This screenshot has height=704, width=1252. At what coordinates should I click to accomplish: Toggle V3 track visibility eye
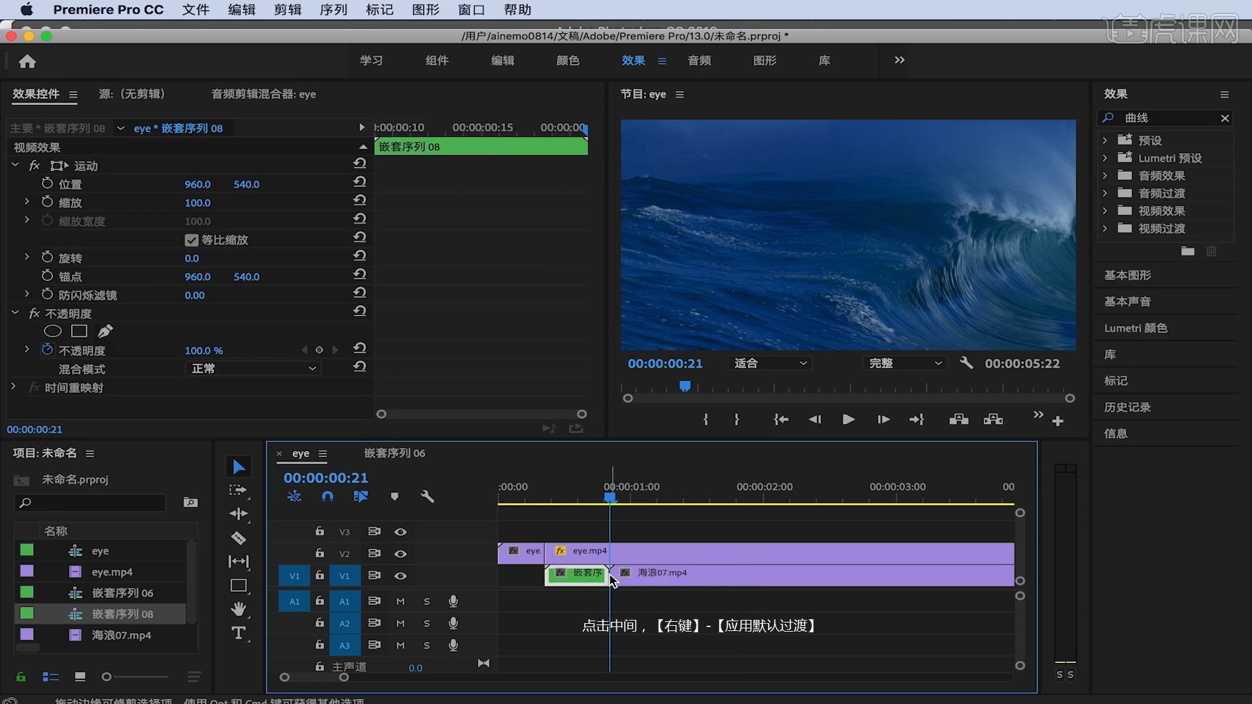[x=400, y=532]
